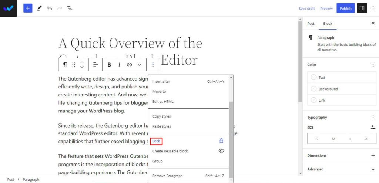Screen dimensions: 379x183
Task: Toggle bold formatting
Action: click(x=109, y=65)
